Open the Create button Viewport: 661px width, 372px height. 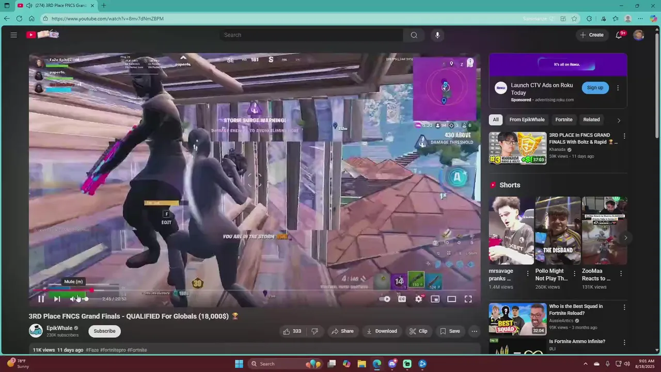(591, 35)
